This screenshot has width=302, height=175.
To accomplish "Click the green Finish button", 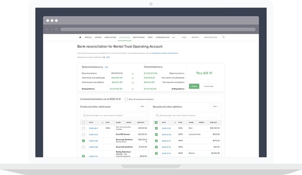I will pos(194,86).
